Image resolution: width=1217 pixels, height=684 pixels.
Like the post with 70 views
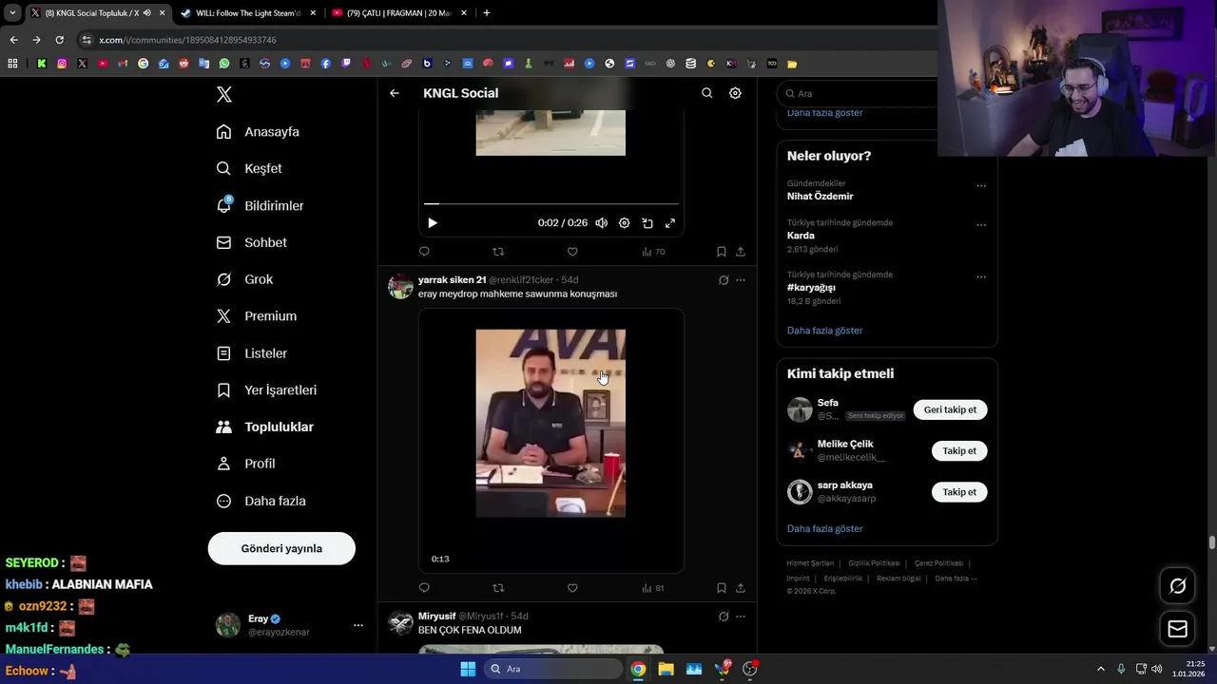(x=572, y=252)
